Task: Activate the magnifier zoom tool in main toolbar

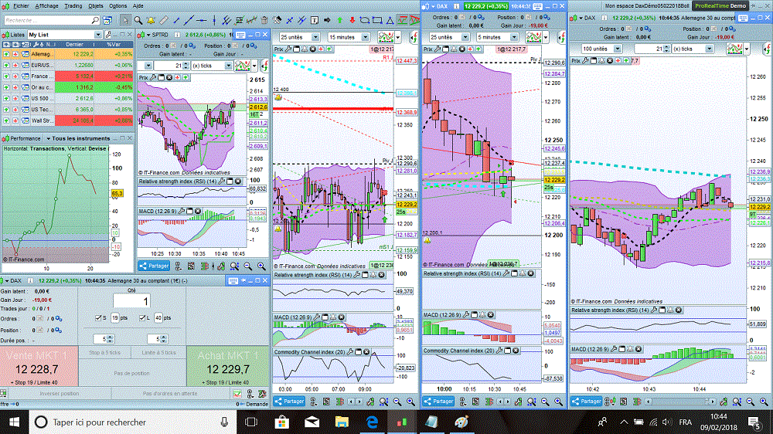Action: click(x=138, y=20)
